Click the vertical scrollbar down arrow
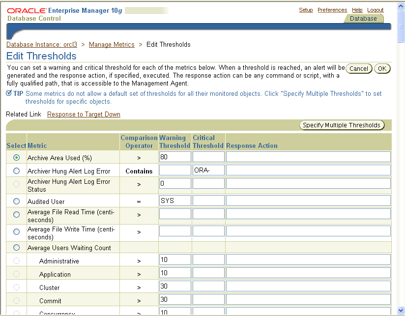This screenshot has width=405, height=316. click(401, 311)
